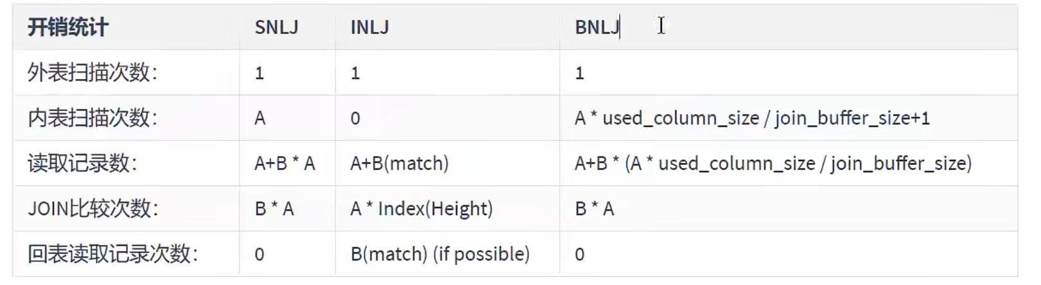Select the "A+B(match)" cell

pos(399,164)
